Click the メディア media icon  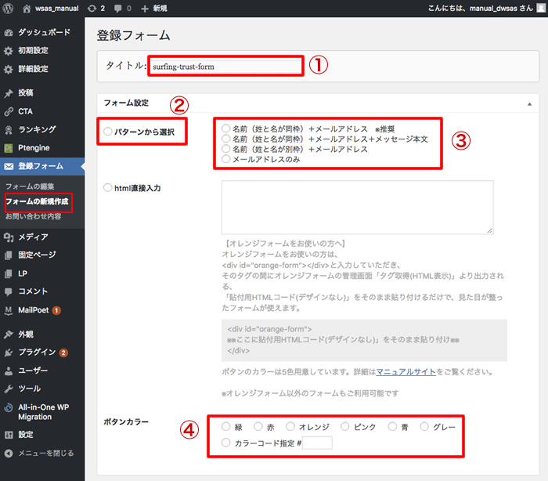(9, 237)
